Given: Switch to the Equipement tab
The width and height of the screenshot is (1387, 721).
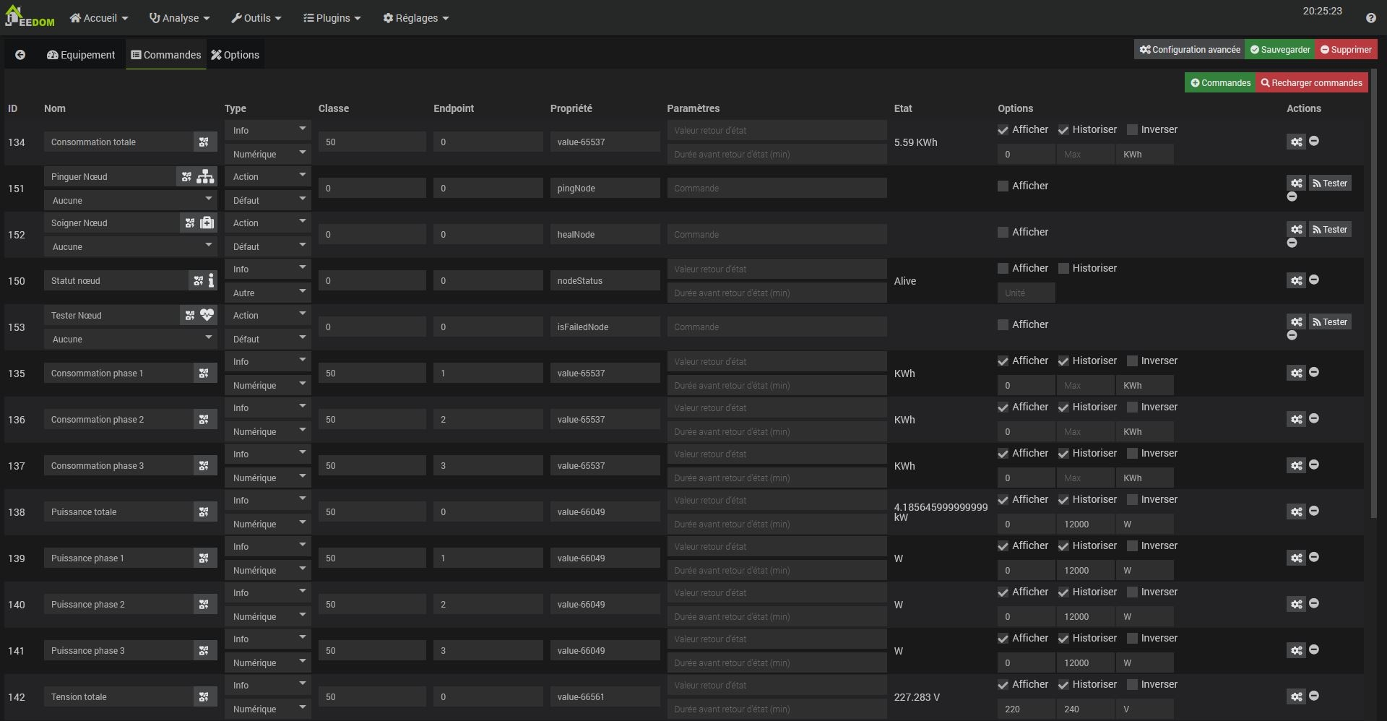Looking at the screenshot, I should [x=81, y=55].
